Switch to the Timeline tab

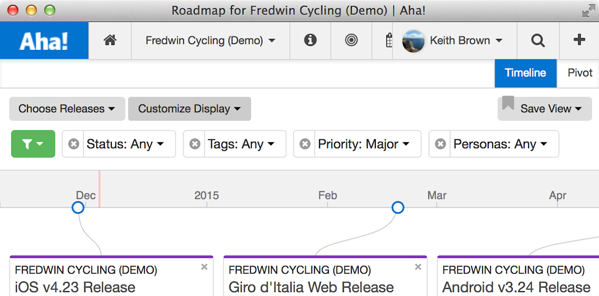pos(525,73)
